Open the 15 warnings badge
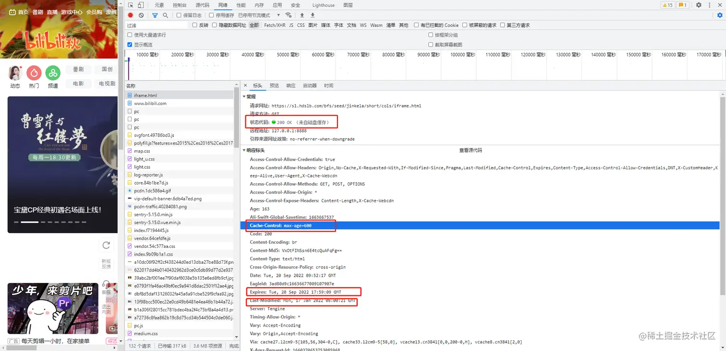The image size is (726, 351). coord(668,5)
